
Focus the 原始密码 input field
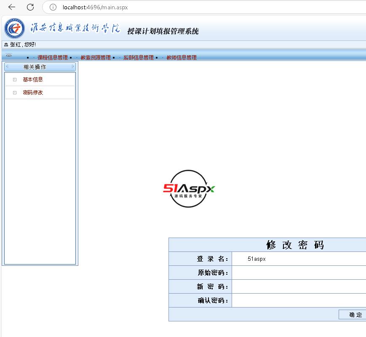(299, 273)
